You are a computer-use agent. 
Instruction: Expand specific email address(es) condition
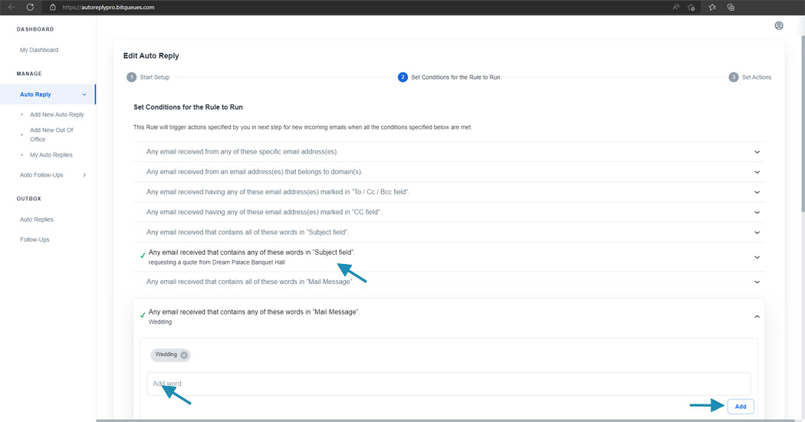tap(757, 152)
